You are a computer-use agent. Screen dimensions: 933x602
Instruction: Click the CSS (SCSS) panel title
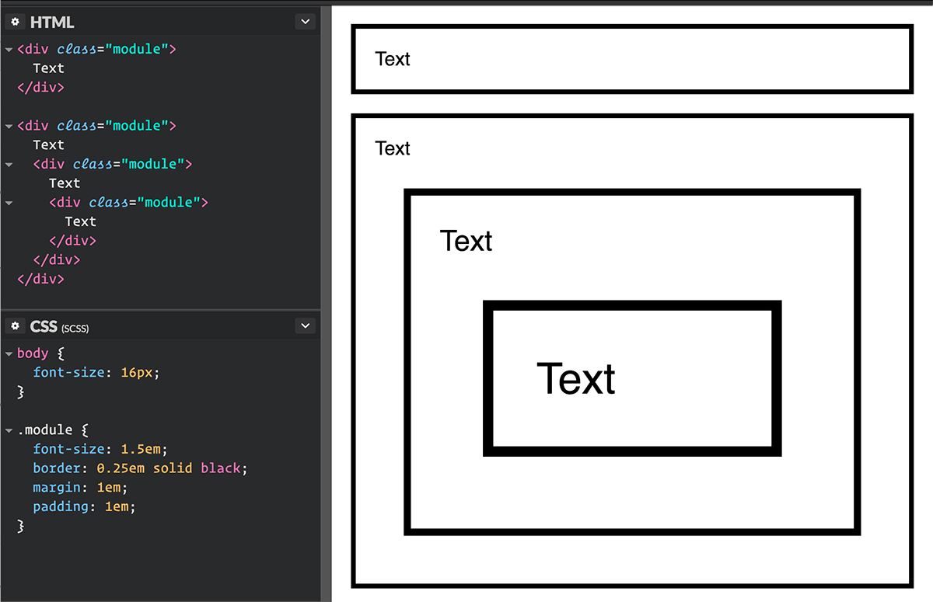(x=59, y=327)
